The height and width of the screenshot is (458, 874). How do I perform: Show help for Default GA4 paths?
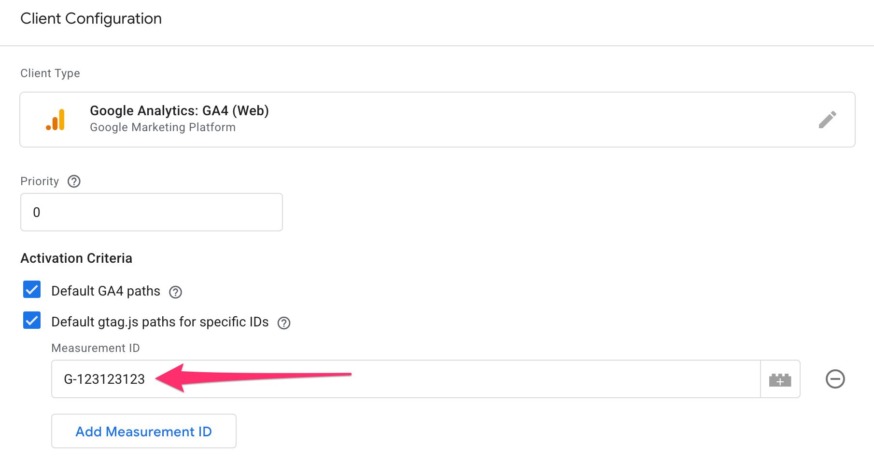point(175,292)
